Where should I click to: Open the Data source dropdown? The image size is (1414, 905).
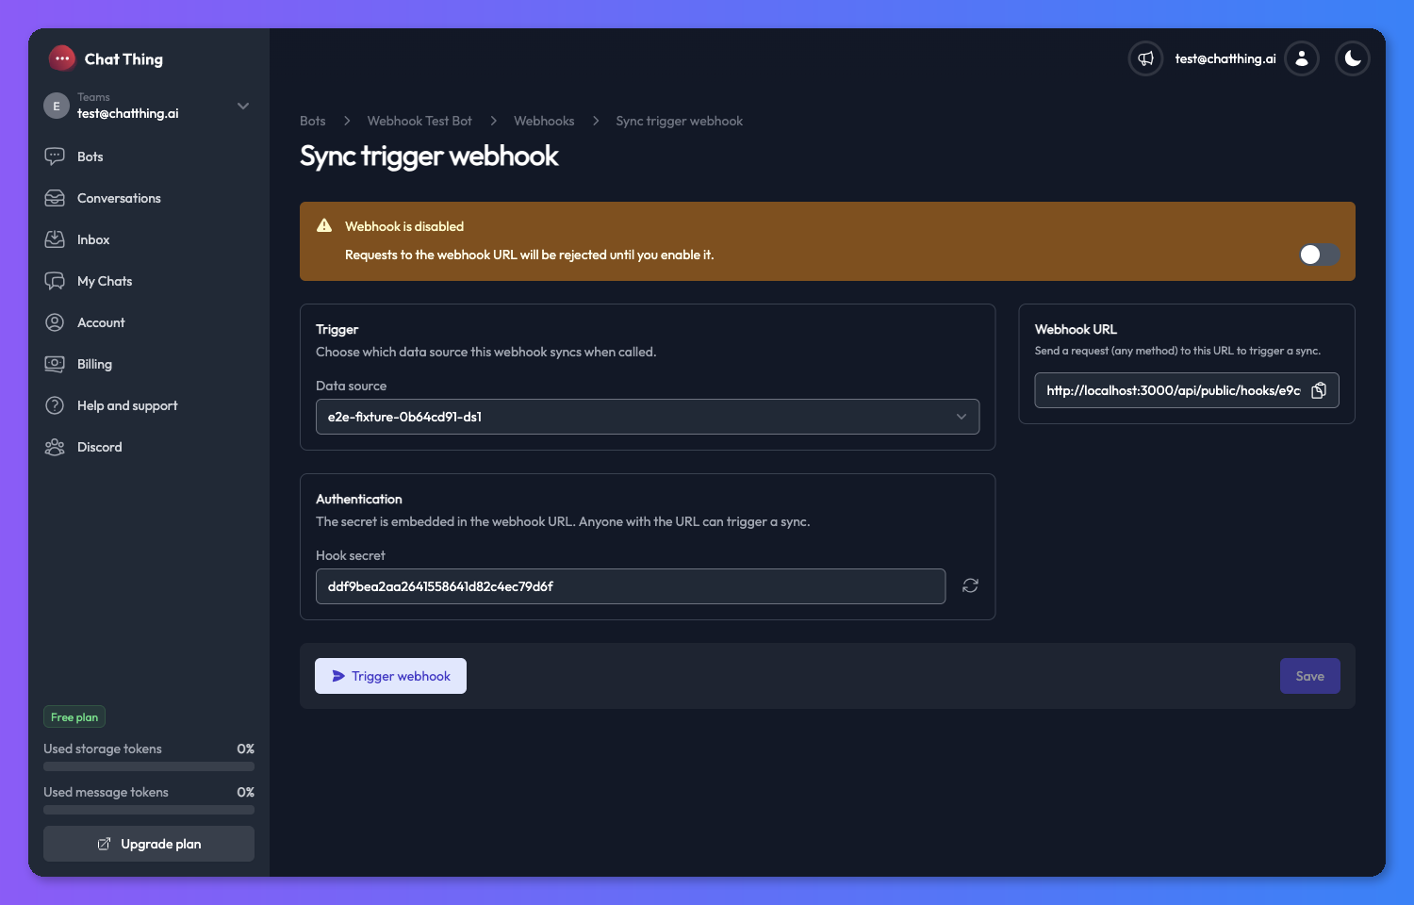(x=648, y=417)
